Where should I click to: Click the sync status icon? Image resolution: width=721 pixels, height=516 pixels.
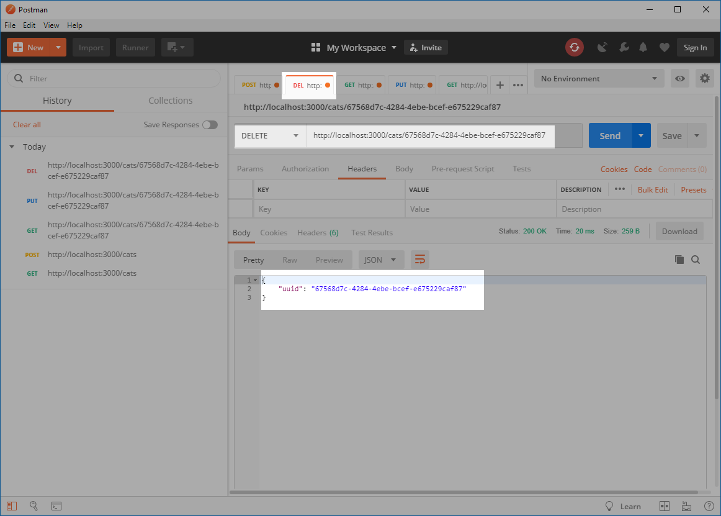pyautogui.click(x=575, y=47)
